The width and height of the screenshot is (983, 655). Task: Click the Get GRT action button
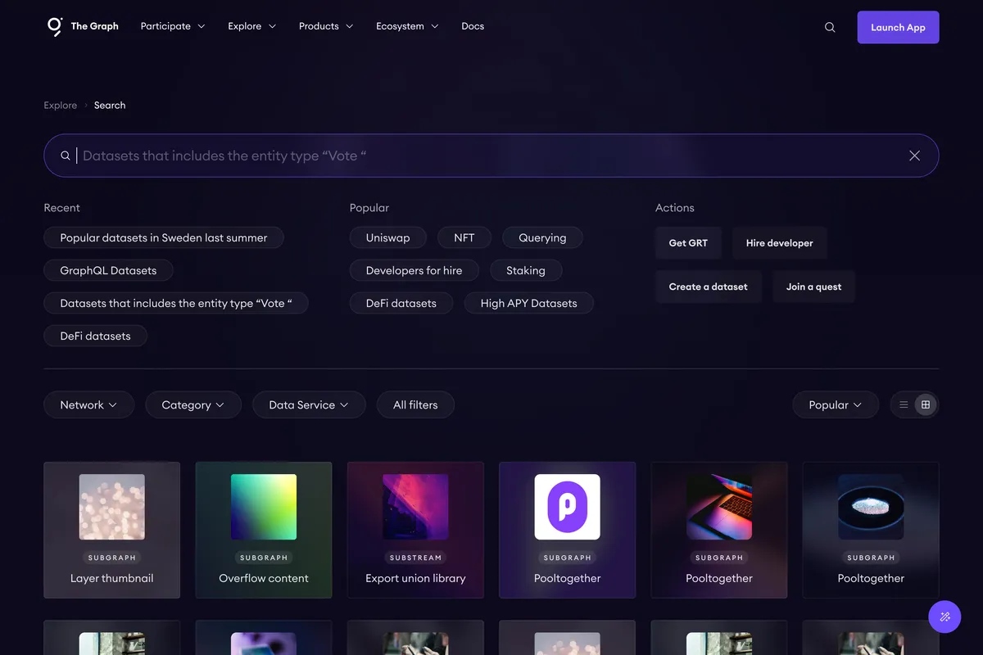[x=688, y=242]
